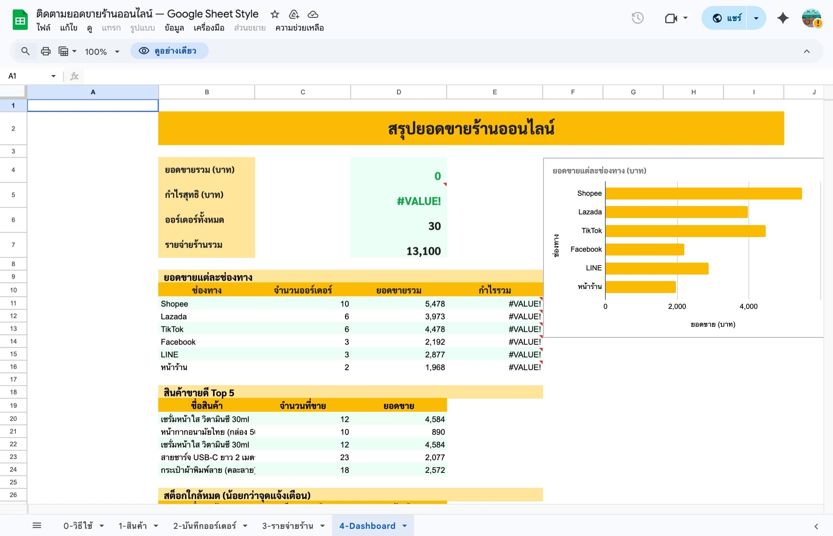Image resolution: width=833 pixels, height=536 pixels.
Task: Open the all-sheets list icon
Action: (x=38, y=525)
